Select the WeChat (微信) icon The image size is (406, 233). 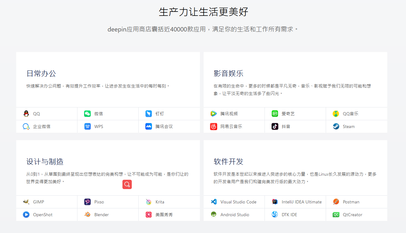pyautogui.click(x=87, y=113)
